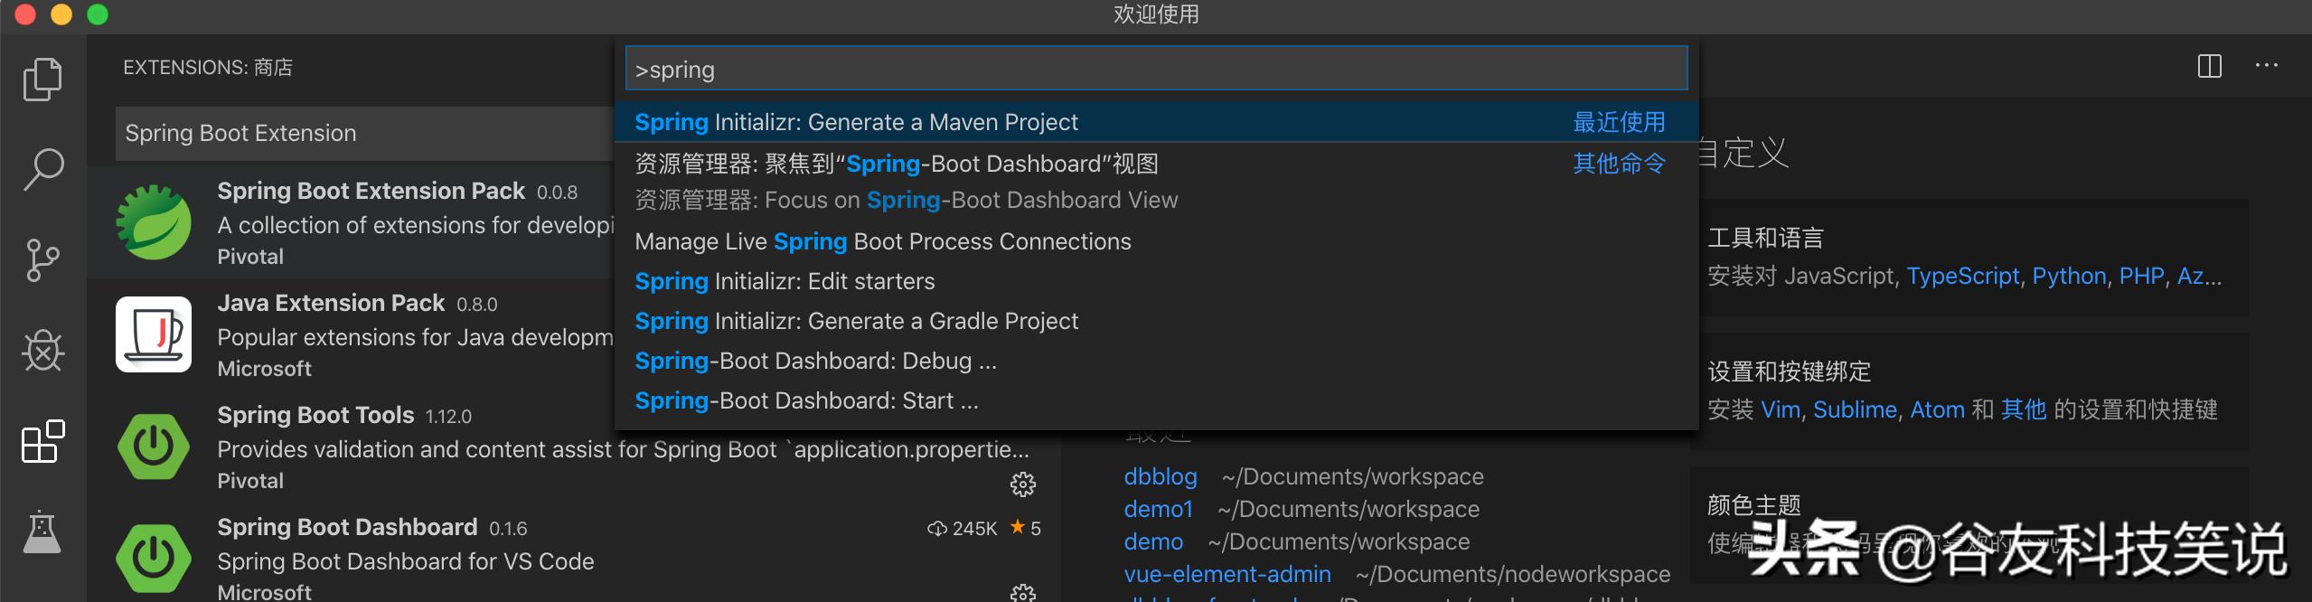2312x602 pixels.
Task: Run Spring Initializr: Generate a Gradle Project
Action: pos(1156,321)
